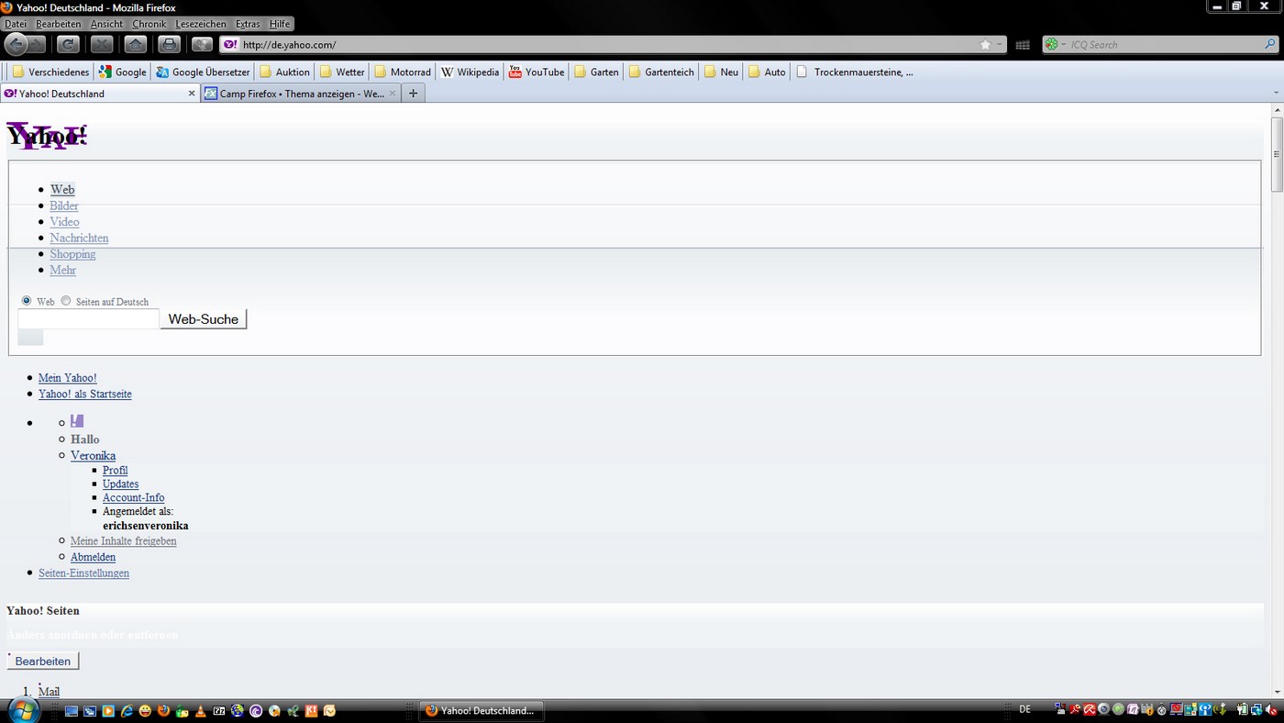Open a new tab with the plus button
This screenshot has width=1284, height=723.
(x=414, y=94)
